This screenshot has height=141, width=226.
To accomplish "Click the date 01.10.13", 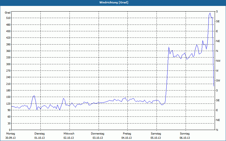I will [x=40, y=138].
